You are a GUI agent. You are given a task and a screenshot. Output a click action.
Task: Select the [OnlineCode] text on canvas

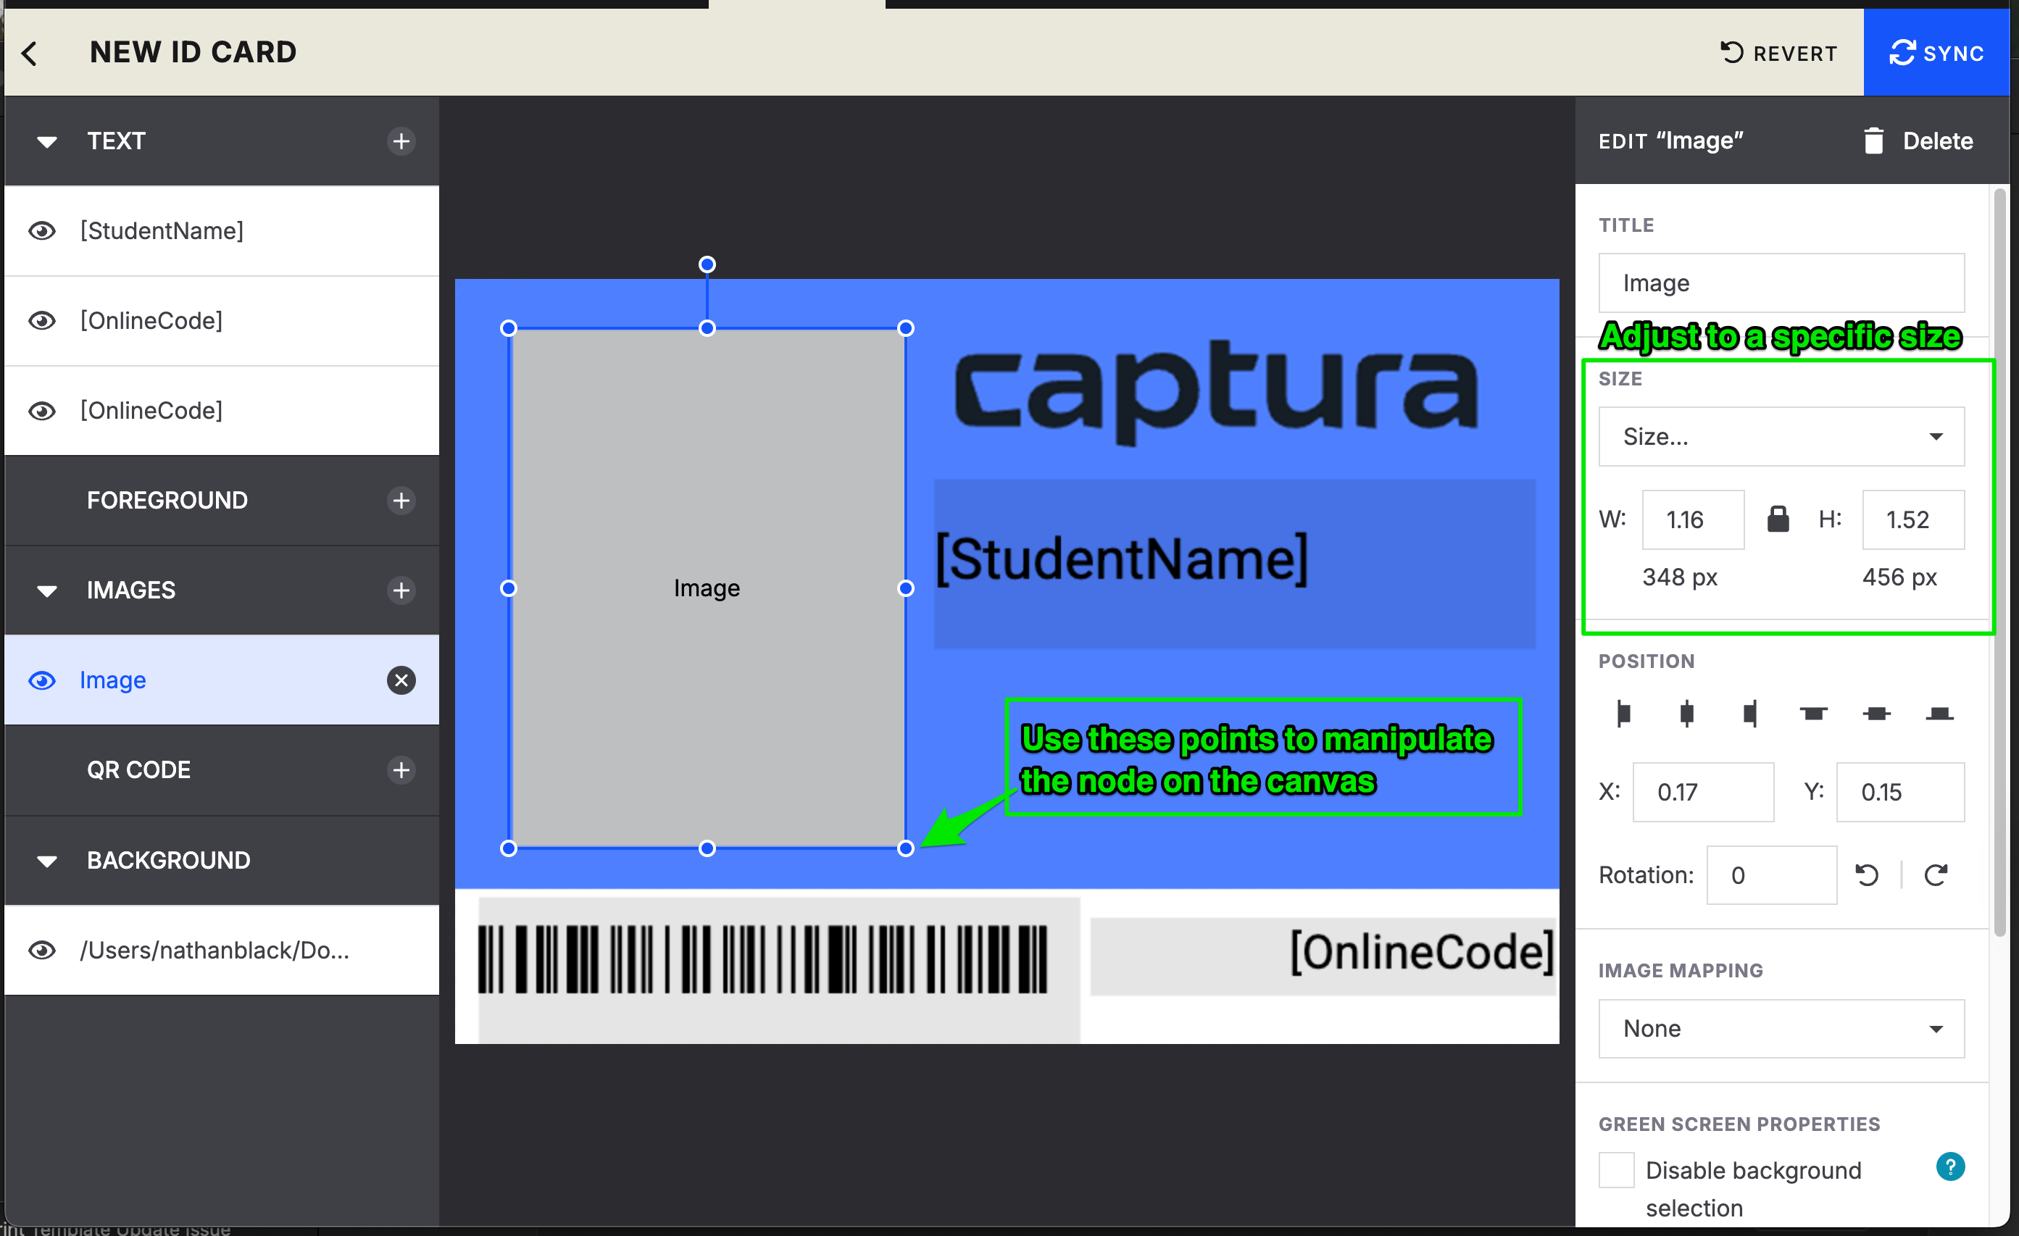tap(1422, 952)
